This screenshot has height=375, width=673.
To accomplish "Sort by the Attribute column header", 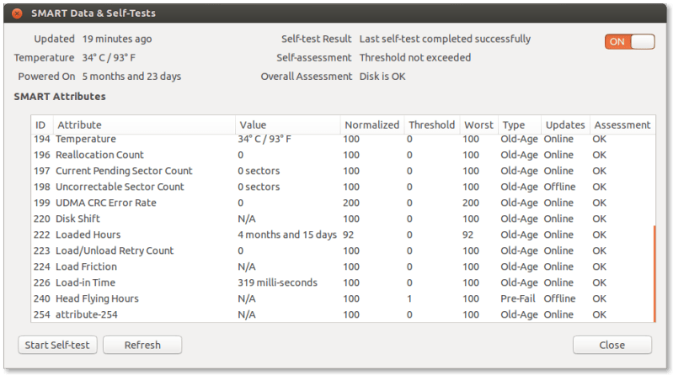I will coord(144,124).
